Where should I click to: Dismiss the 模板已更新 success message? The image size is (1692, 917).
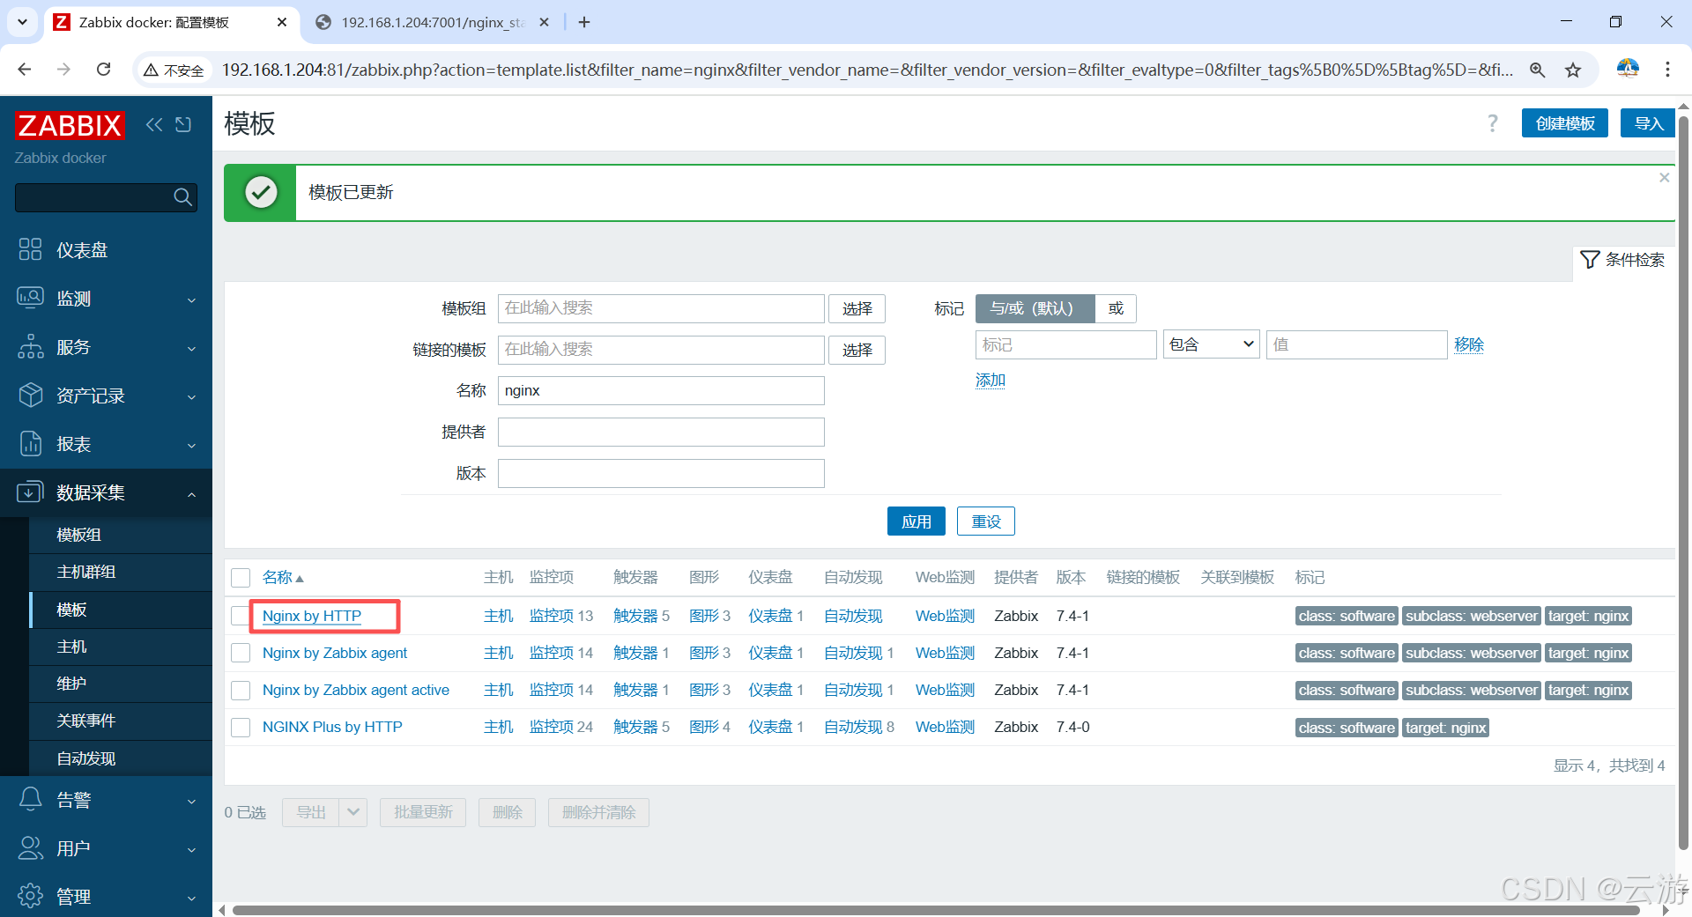click(x=1664, y=177)
